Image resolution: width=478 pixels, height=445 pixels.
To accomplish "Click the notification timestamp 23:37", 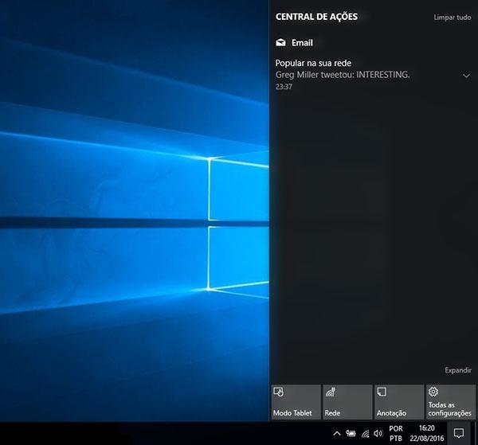I will (x=284, y=87).
